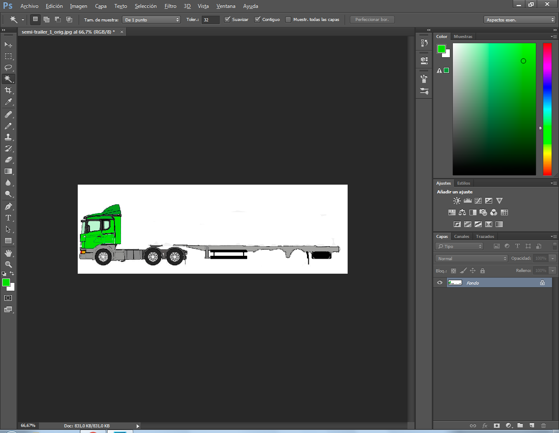Switch to the Trazados tab

485,237
